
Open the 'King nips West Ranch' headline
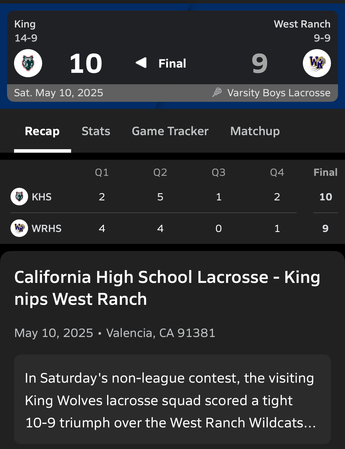(x=167, y=288)
